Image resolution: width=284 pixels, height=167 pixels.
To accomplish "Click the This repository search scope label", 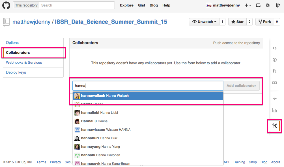I will (x=26, y=5).
